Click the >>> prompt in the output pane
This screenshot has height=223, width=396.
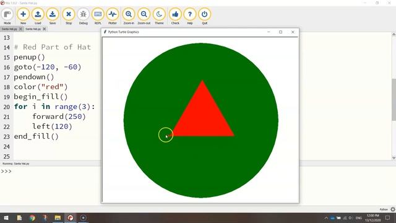point(6,171)
